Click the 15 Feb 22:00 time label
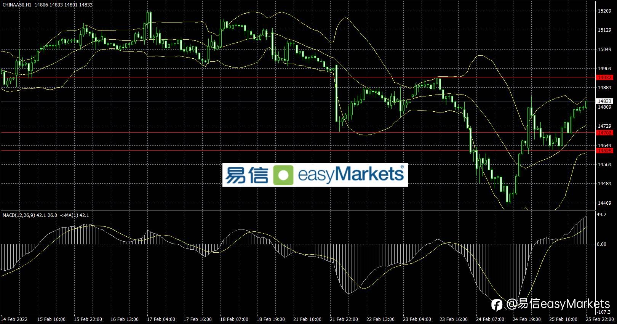617x324 pixels. point(88,319)
